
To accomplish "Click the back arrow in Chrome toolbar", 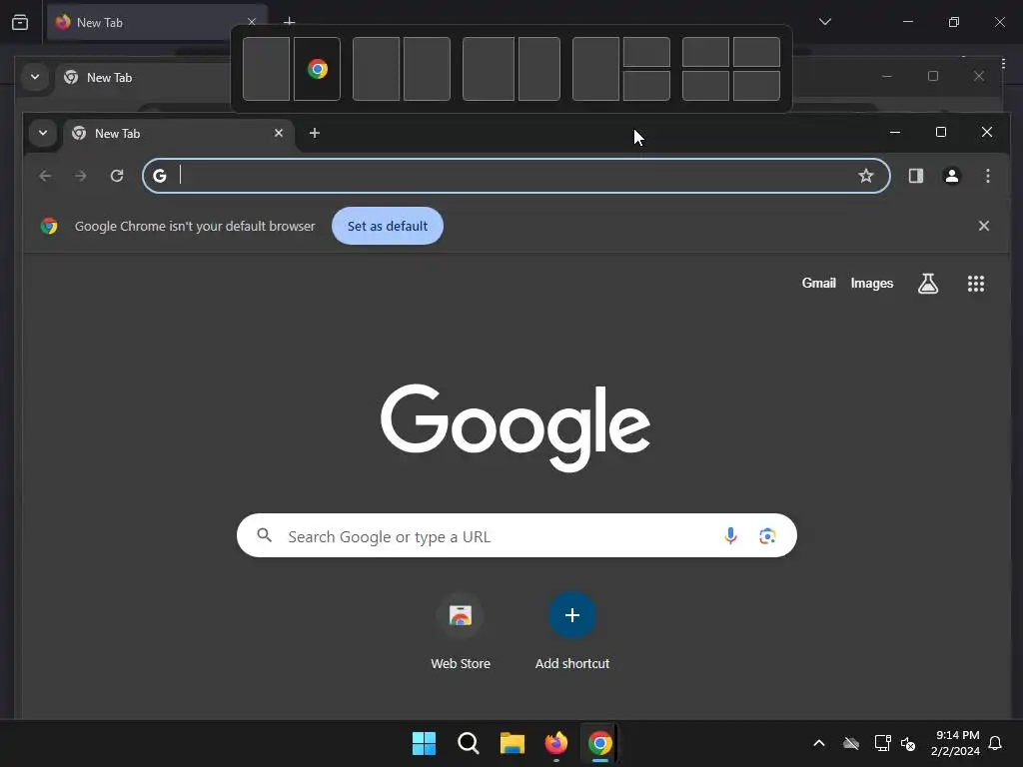I will 45,176.
